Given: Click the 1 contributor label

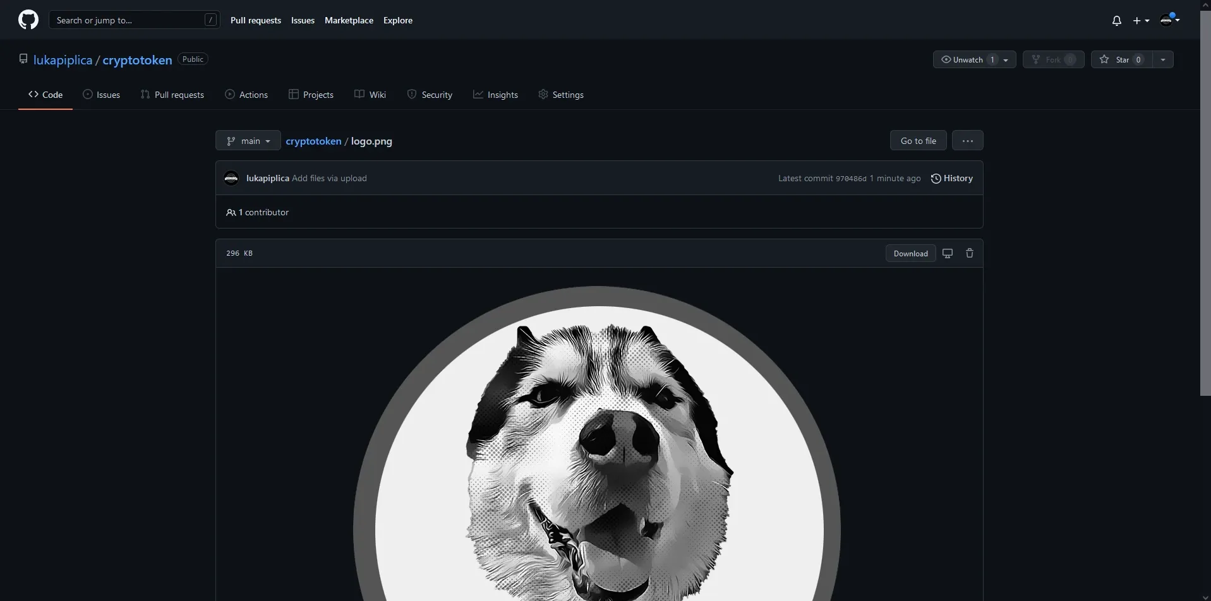Looking at the screenshot, I should [x=258, y=212].
